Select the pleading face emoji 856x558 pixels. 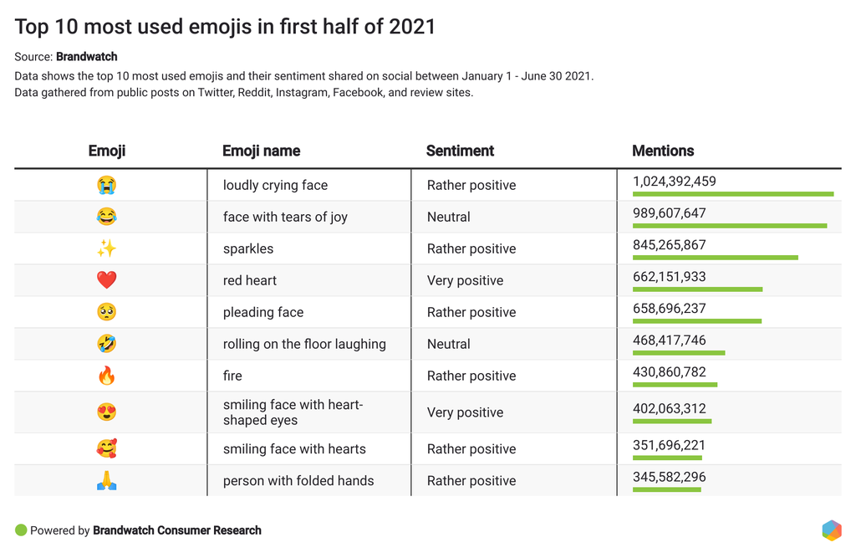[106, 312]
